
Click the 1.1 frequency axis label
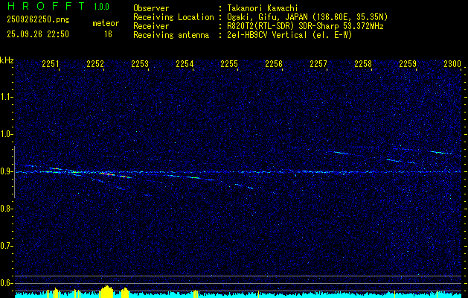7,97
